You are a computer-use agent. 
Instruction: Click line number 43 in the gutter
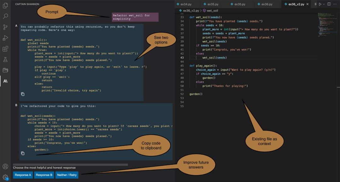click(x=182, y=58)
